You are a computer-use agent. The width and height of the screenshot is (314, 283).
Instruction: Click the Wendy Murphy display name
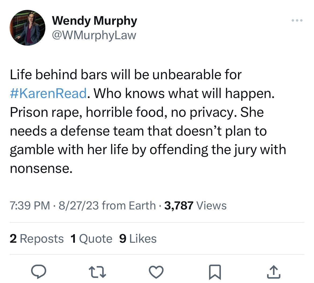point(94,21)
